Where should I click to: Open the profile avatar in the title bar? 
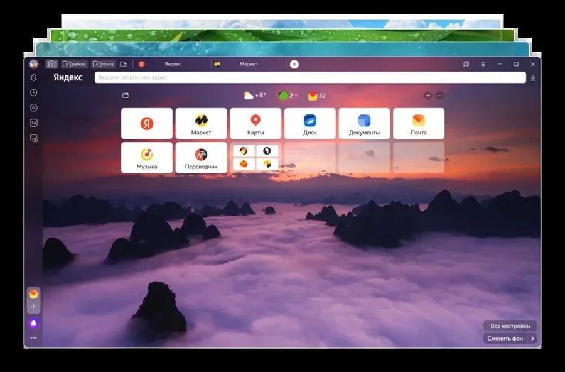(33, 64)
